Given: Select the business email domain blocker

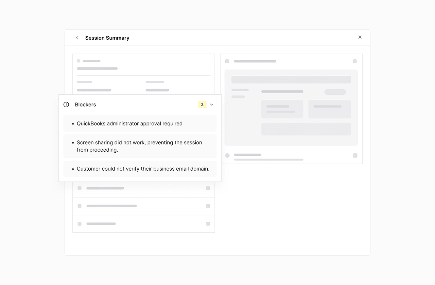Looking at the screenshot, I should [140, 169].
